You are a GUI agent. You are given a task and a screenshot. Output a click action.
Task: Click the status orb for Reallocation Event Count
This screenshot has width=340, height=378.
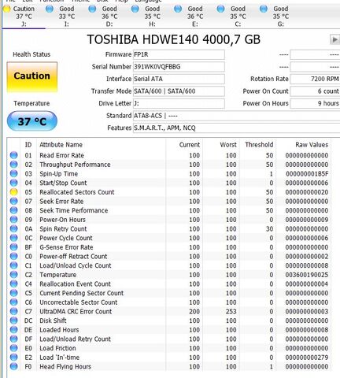tap(13, 283)
